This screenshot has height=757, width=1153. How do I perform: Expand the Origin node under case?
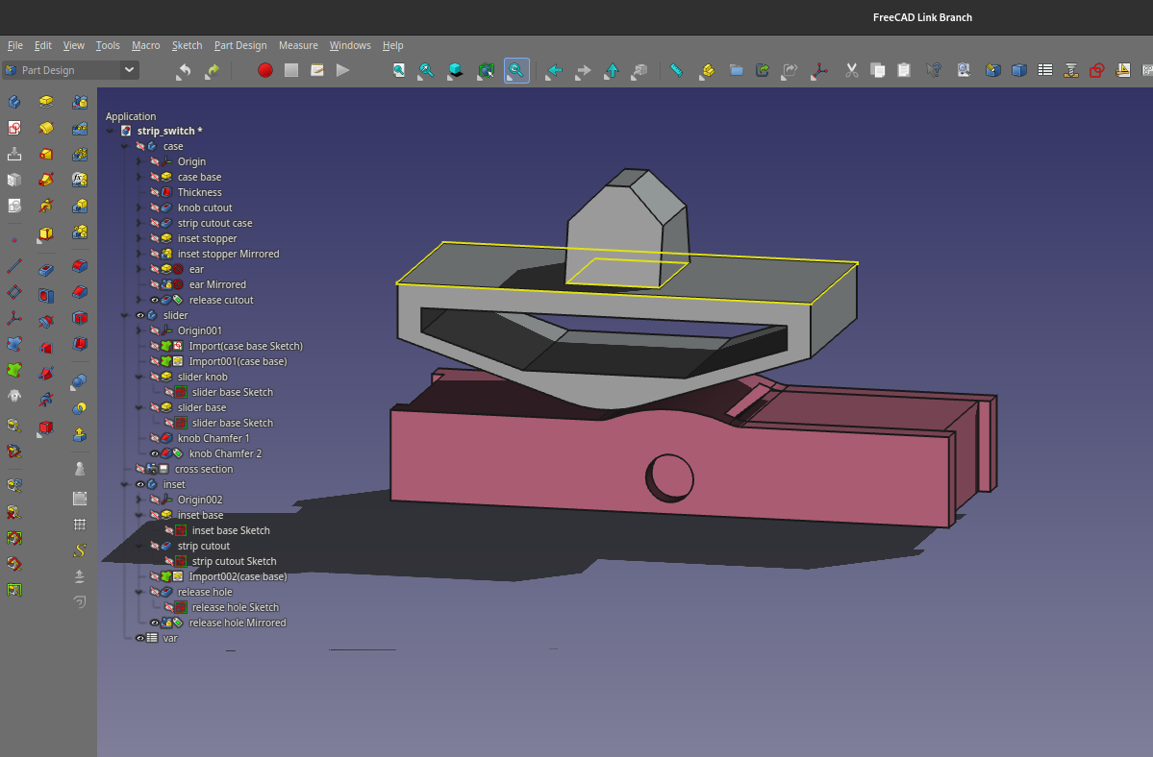click(139, 161)
